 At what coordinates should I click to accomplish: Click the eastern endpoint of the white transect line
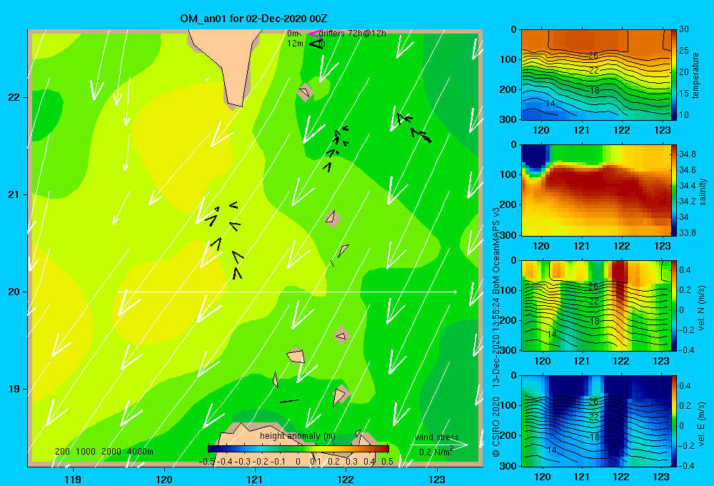click(455, 292)
